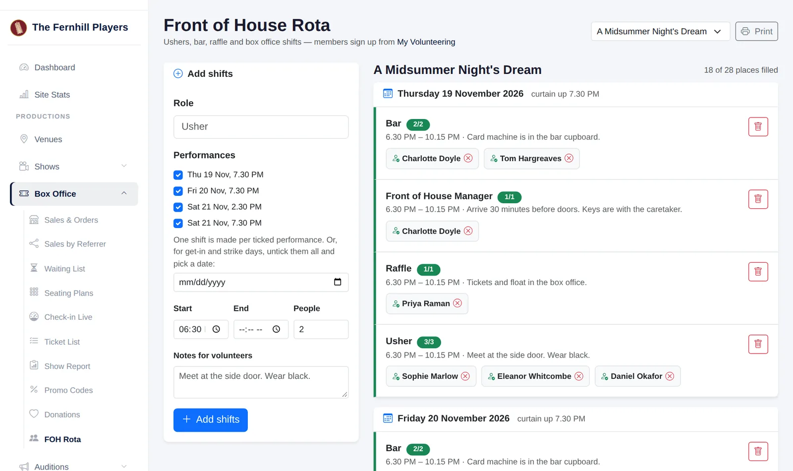The height and width of the screenshot is (471, 793).
Task: Delete the Thursday Front of House Manager shift
Action: coord(758,199)
